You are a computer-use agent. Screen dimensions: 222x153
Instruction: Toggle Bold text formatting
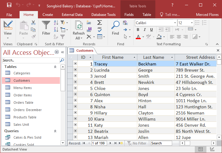[138, 30]
